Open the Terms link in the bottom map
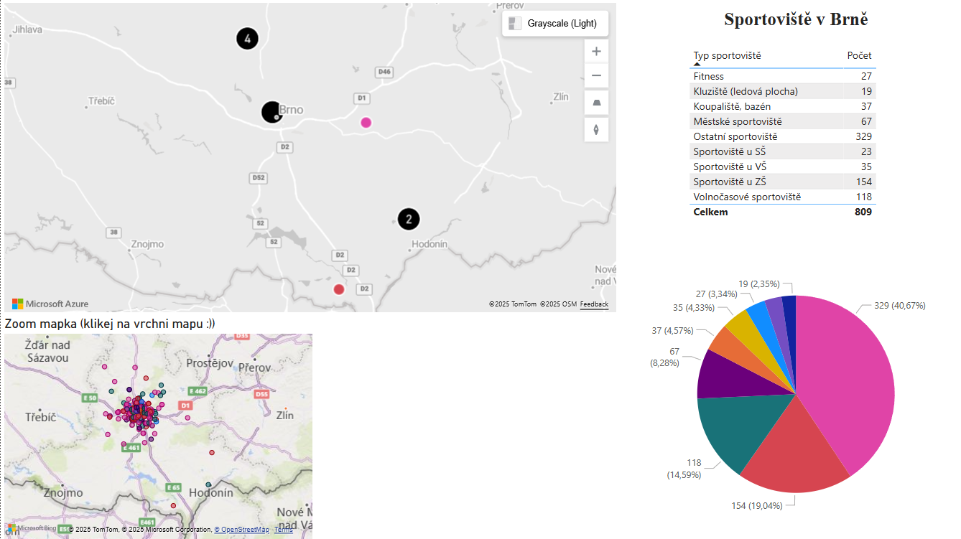The height and width of the screenshot is (539, 961). pyautogui.click(x=284, y=530)
